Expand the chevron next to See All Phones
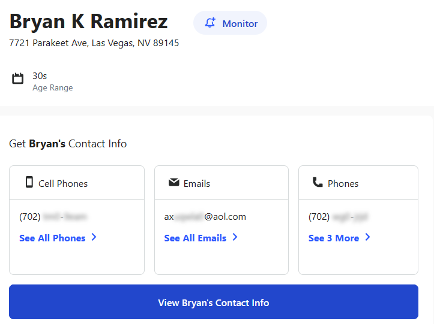The height and width of the screenshot is (324, 434). coord(93,238)
